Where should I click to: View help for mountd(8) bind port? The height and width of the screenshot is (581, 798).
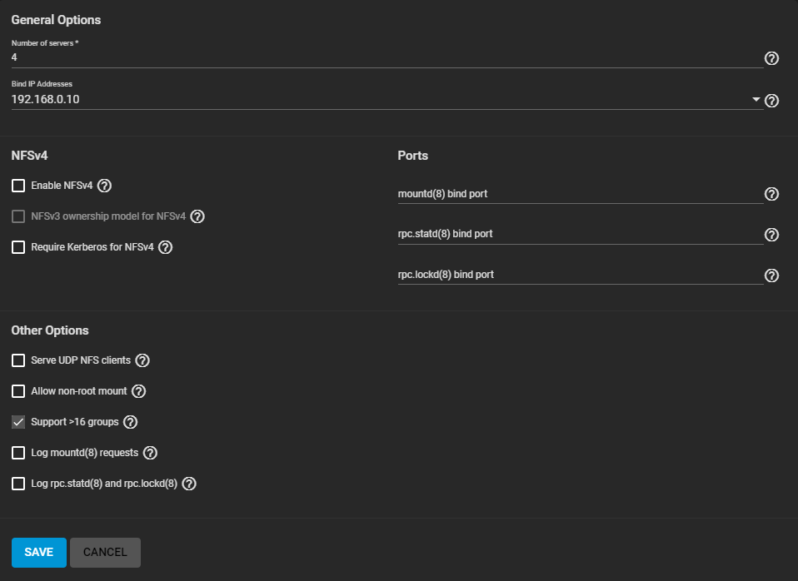pos(771,194)
